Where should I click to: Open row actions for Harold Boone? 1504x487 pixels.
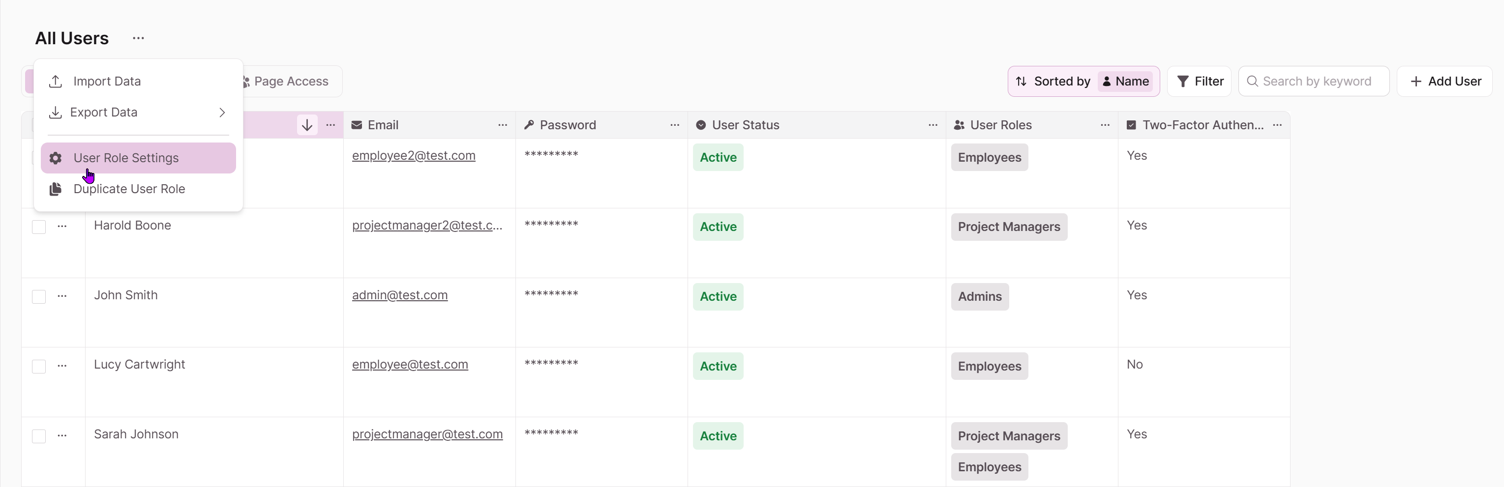tap(62, 226)
